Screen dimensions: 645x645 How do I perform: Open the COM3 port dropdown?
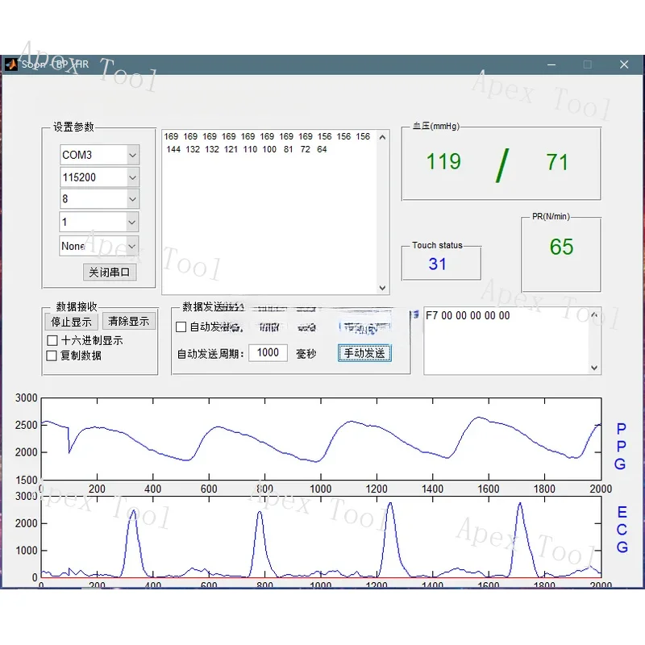[132, 155]
